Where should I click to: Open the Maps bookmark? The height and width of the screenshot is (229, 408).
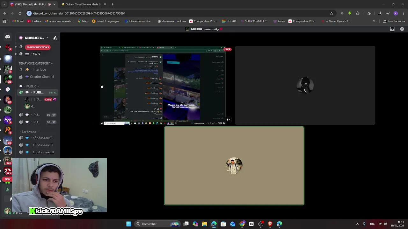pyautogui.click(x=83, y=21)
